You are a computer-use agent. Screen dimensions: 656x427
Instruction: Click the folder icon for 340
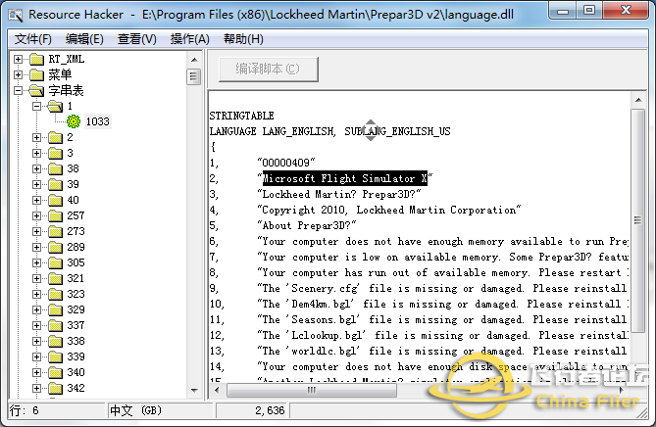coord(55,373)
